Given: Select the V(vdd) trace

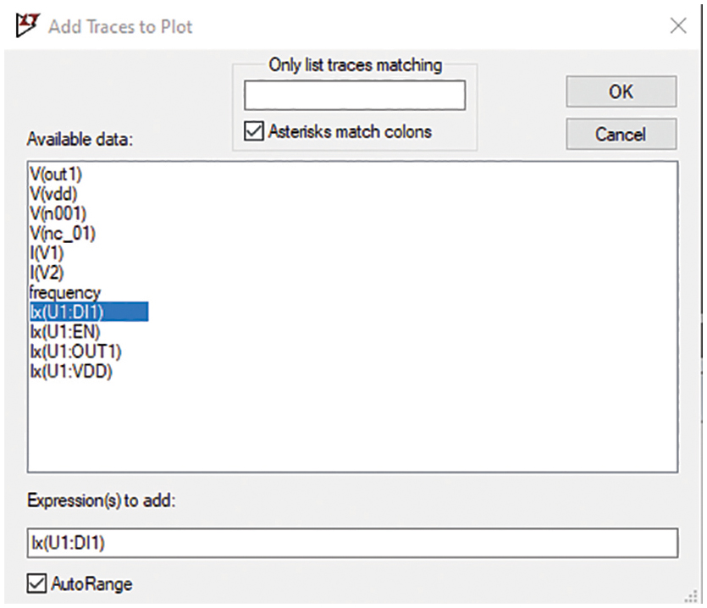Looking at the screenshot, I should (x=53, y=194).
